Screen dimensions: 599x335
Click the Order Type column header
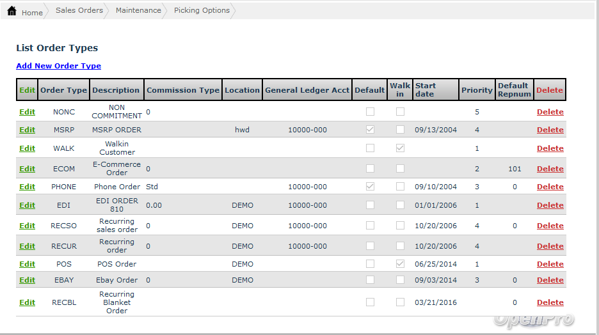[63, 90]
